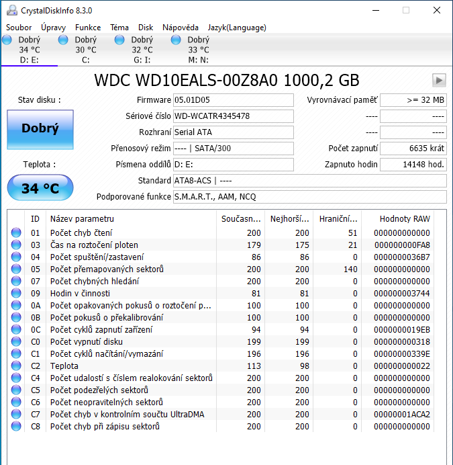Click status orb for C8 zápisu sektorů
This screenshot has width=453, height=465.
16,426
